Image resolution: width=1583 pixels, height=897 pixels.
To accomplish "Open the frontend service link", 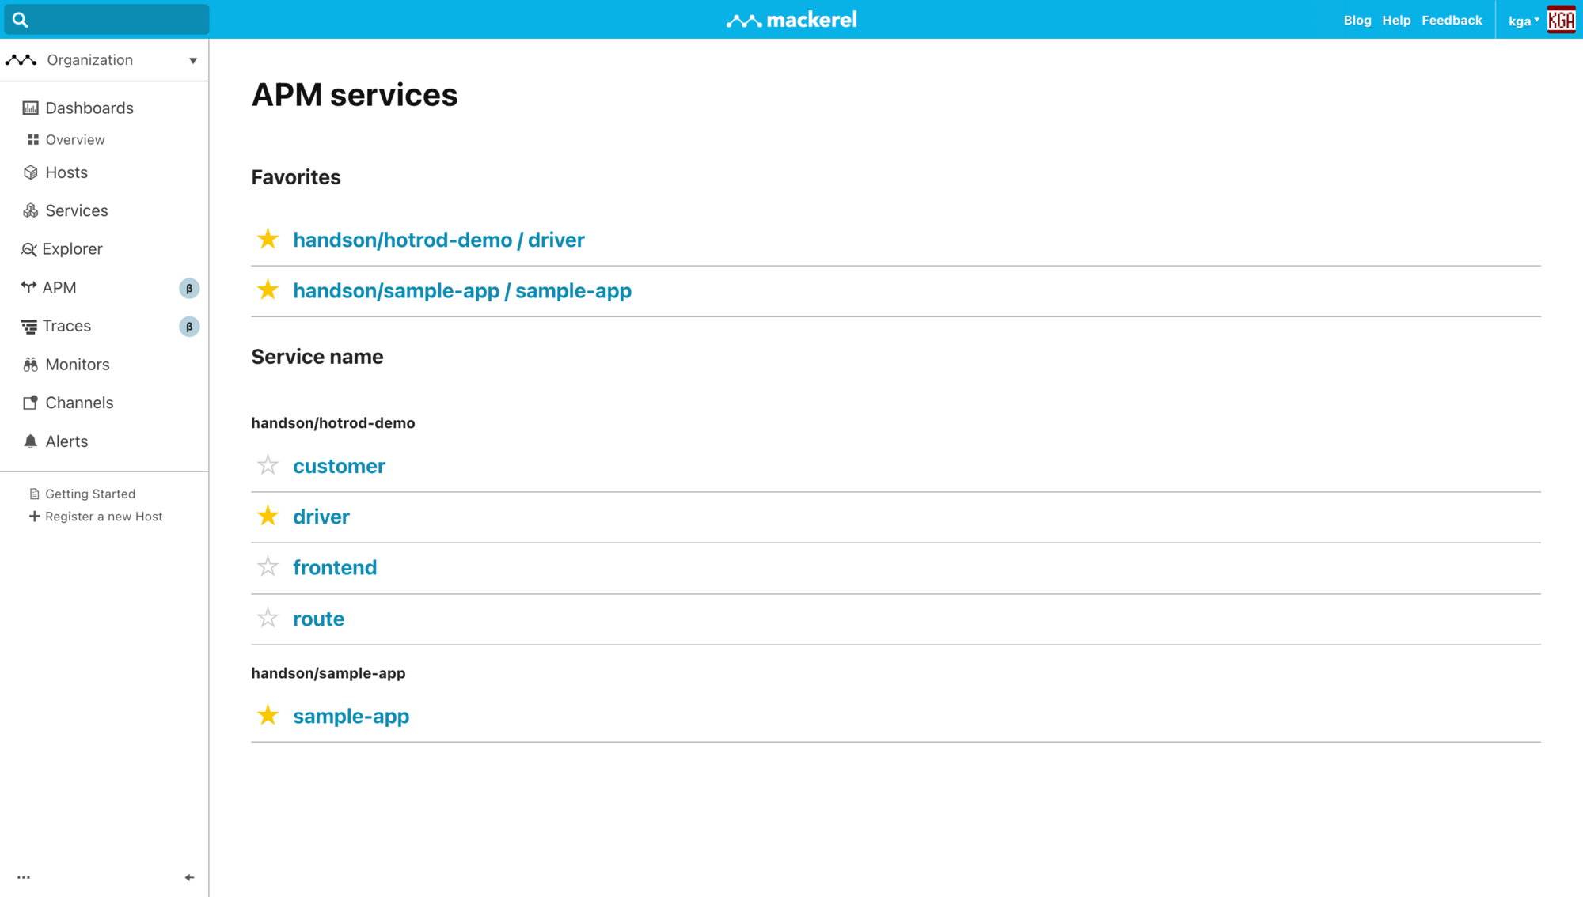I will coord(335,567).
